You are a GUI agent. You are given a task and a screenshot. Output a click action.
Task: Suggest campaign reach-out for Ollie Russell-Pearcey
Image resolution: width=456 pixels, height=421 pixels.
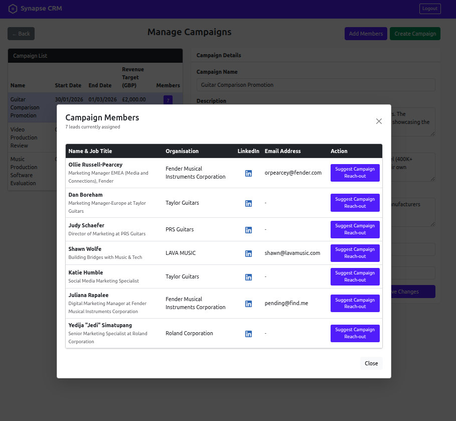point(355,173)
